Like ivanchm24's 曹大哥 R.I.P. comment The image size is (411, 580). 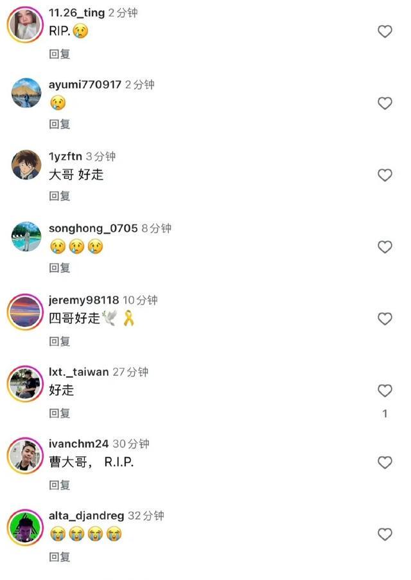[385, 463]
